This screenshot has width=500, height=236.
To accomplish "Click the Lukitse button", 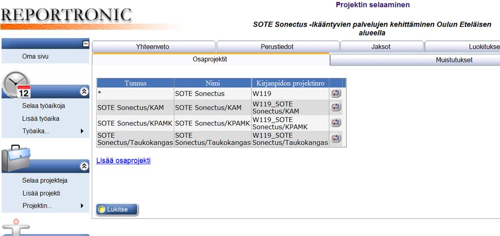I will click(117, 210).
